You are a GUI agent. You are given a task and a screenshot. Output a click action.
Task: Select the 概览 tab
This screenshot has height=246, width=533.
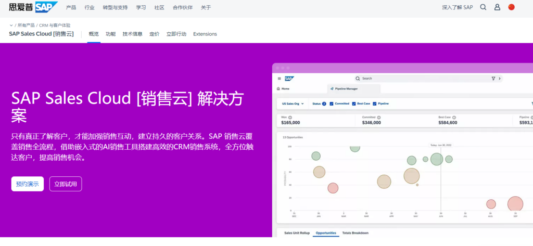[94, 34]
